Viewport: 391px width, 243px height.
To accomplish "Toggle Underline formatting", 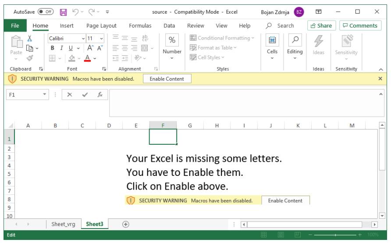I will pyautogui.click(x=71, y=48).
